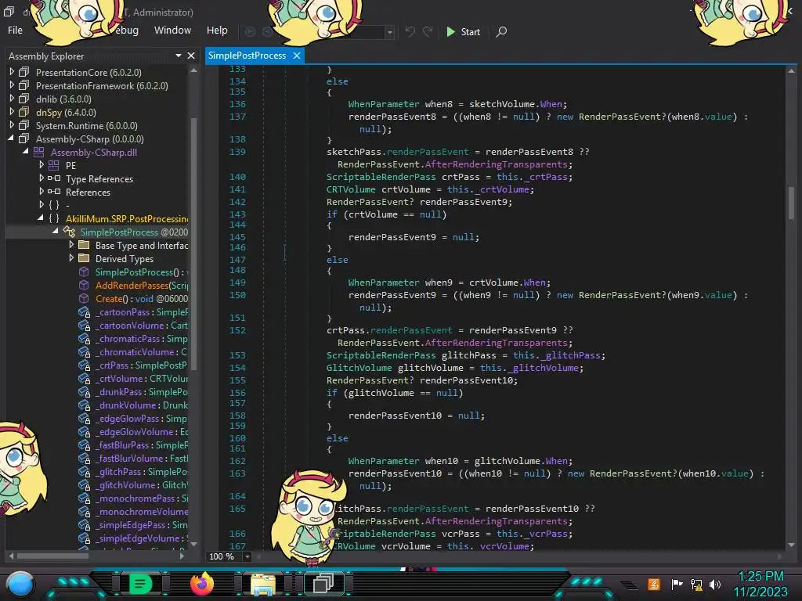Select the AddRenderPasses method in tree
Image resolution: width=802 pixels, height=601 pixels.
[x=142, y=285]
